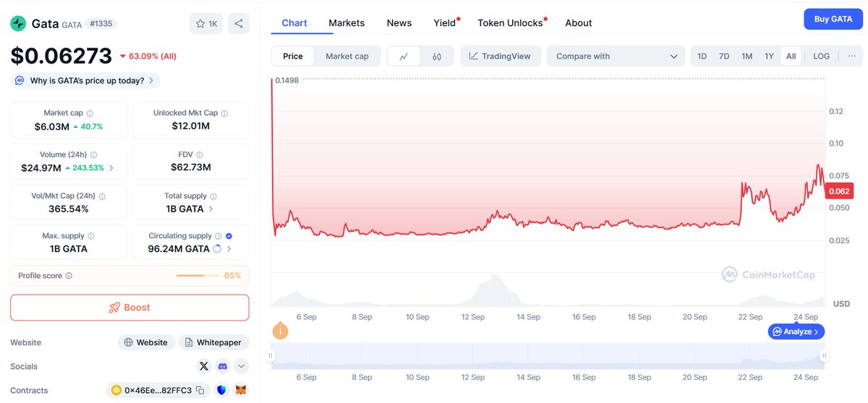The width and height of the screenshot is (868, 403).
Task: Toggle chart to Market cap view
Action: (x=346, y=56)
